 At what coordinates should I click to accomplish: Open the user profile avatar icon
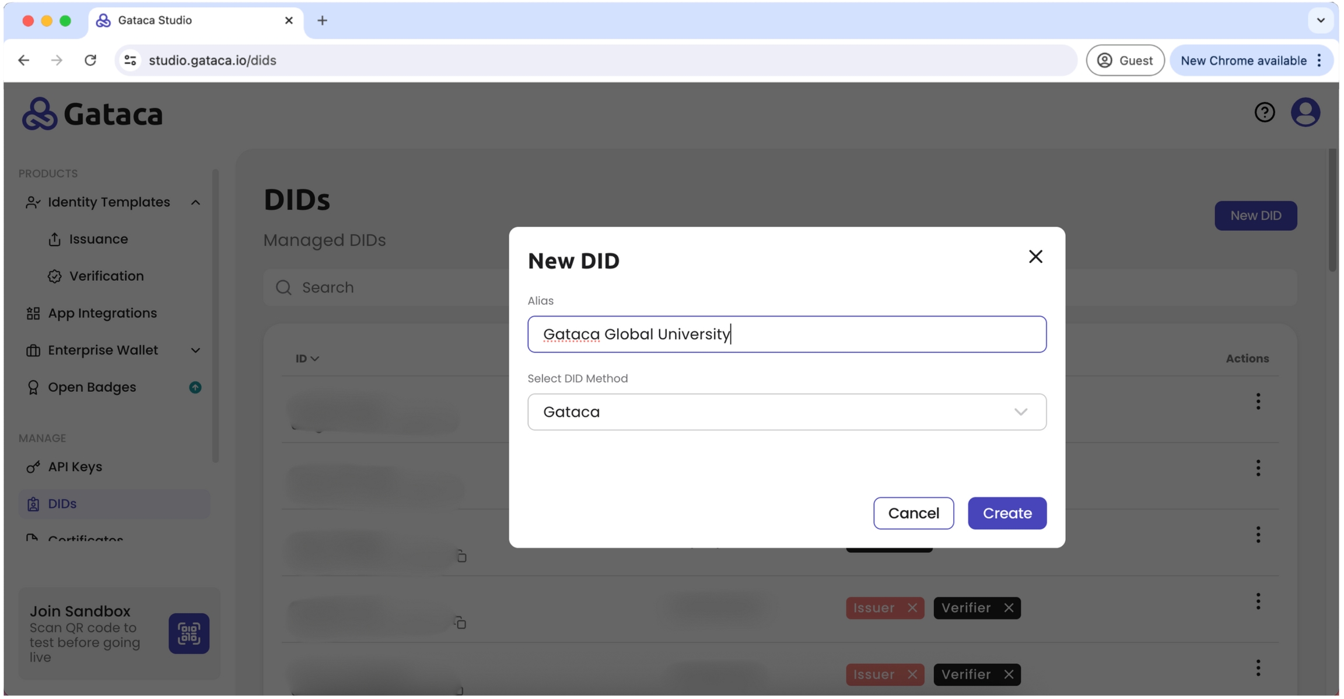pyautogui.click(x=1305, y=112)
